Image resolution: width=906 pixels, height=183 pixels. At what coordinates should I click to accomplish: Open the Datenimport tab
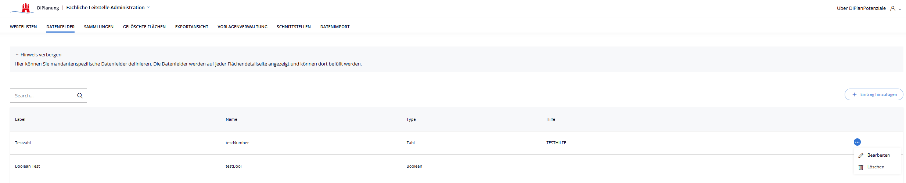(335, 27)
